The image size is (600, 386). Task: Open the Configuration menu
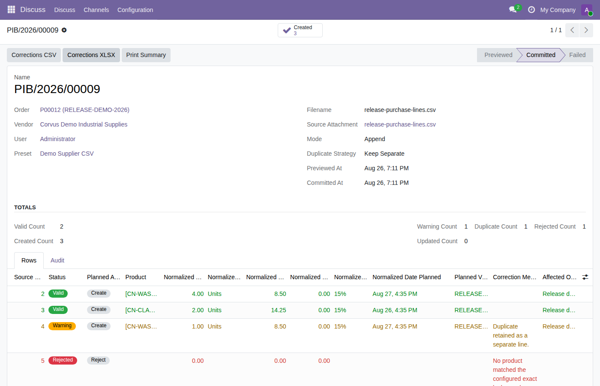(x=135, y=10)
